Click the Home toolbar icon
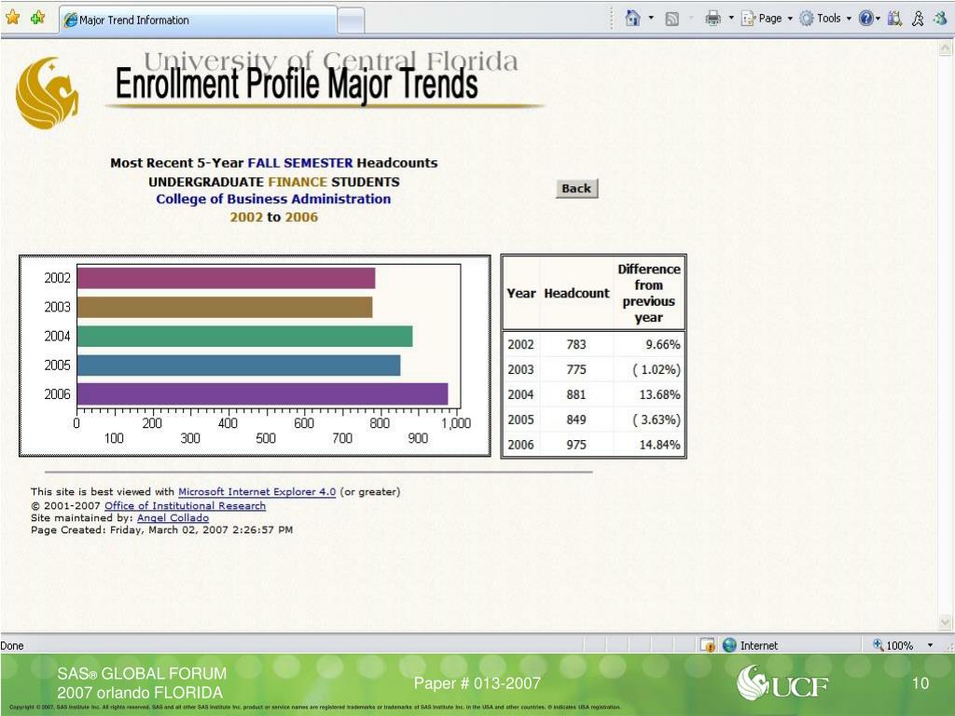Image resolution: width=955 pixels, height=716 pixels. pyautogui.click(x=633, y=19)
